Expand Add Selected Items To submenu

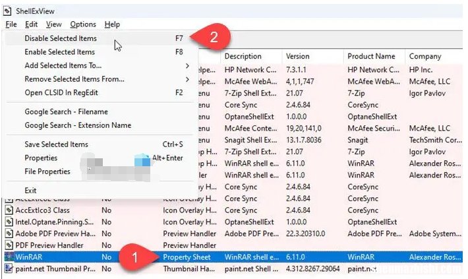pyautogui.click(x=101, y=65)
